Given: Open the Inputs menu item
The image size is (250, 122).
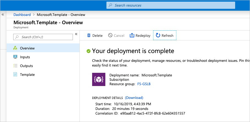Looking at the screenshot, I should point(25,57).
